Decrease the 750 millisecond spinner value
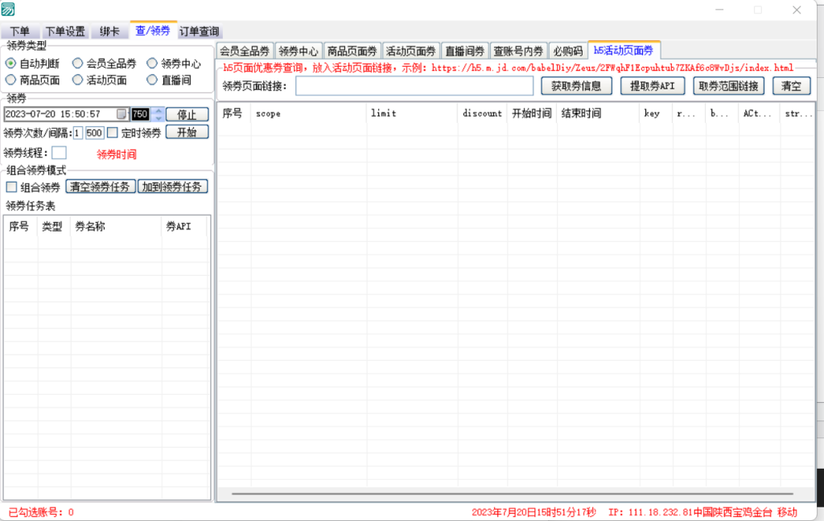Image resolution: width=824 pixels, height=521 pixels. 158,118
